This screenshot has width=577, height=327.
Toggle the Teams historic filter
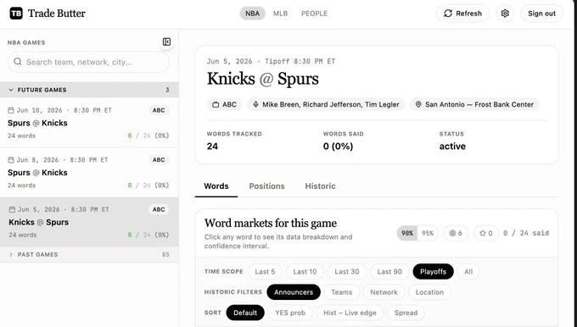click(341, 292)
